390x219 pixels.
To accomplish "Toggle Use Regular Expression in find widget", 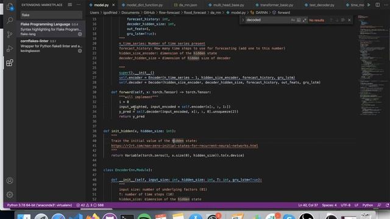I will [305, 20].
